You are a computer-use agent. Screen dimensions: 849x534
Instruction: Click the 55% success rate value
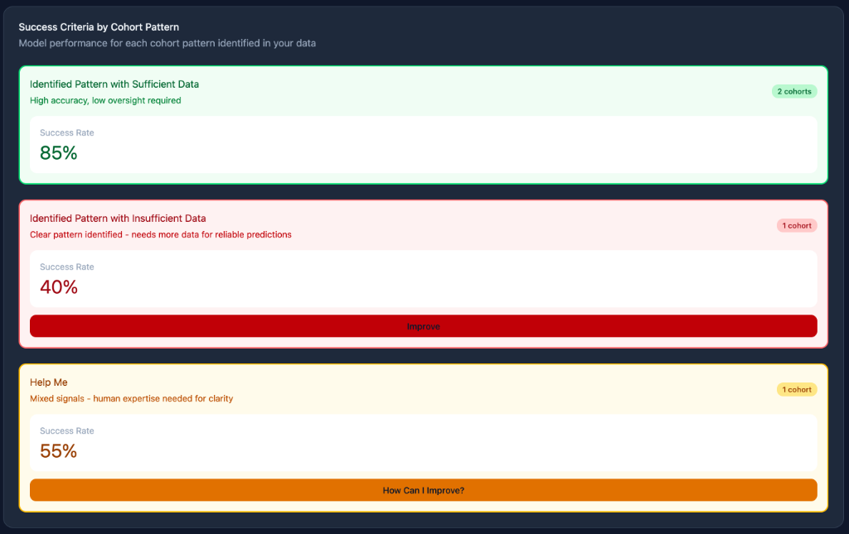pyautogui.click(x=57, y=451)
